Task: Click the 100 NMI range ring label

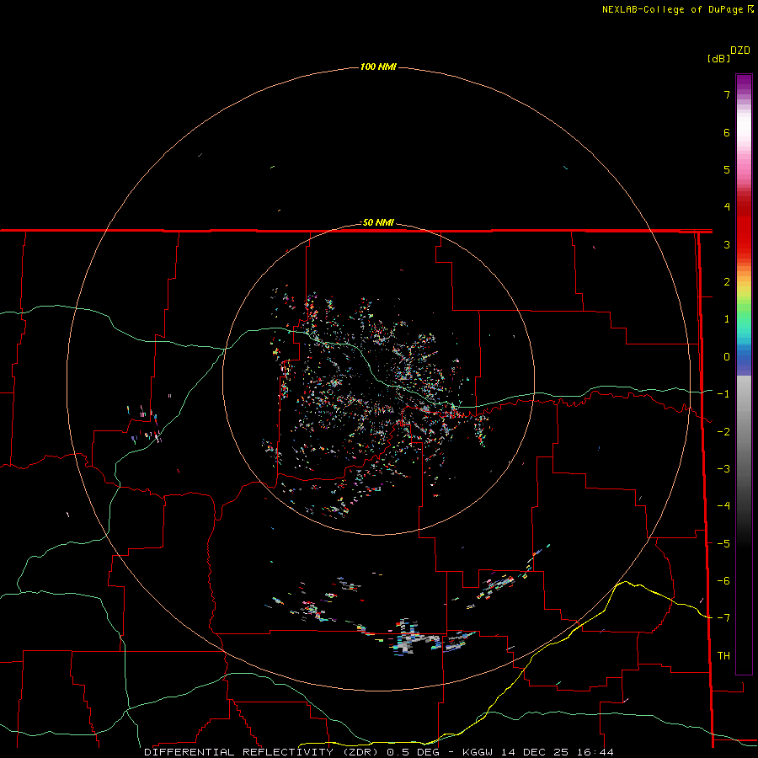Action: (x=378, y=67)
